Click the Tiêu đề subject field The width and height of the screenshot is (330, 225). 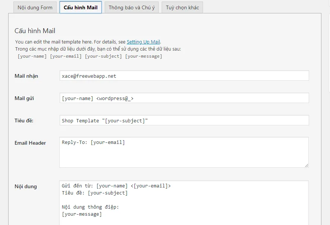[x=184, y=120]
